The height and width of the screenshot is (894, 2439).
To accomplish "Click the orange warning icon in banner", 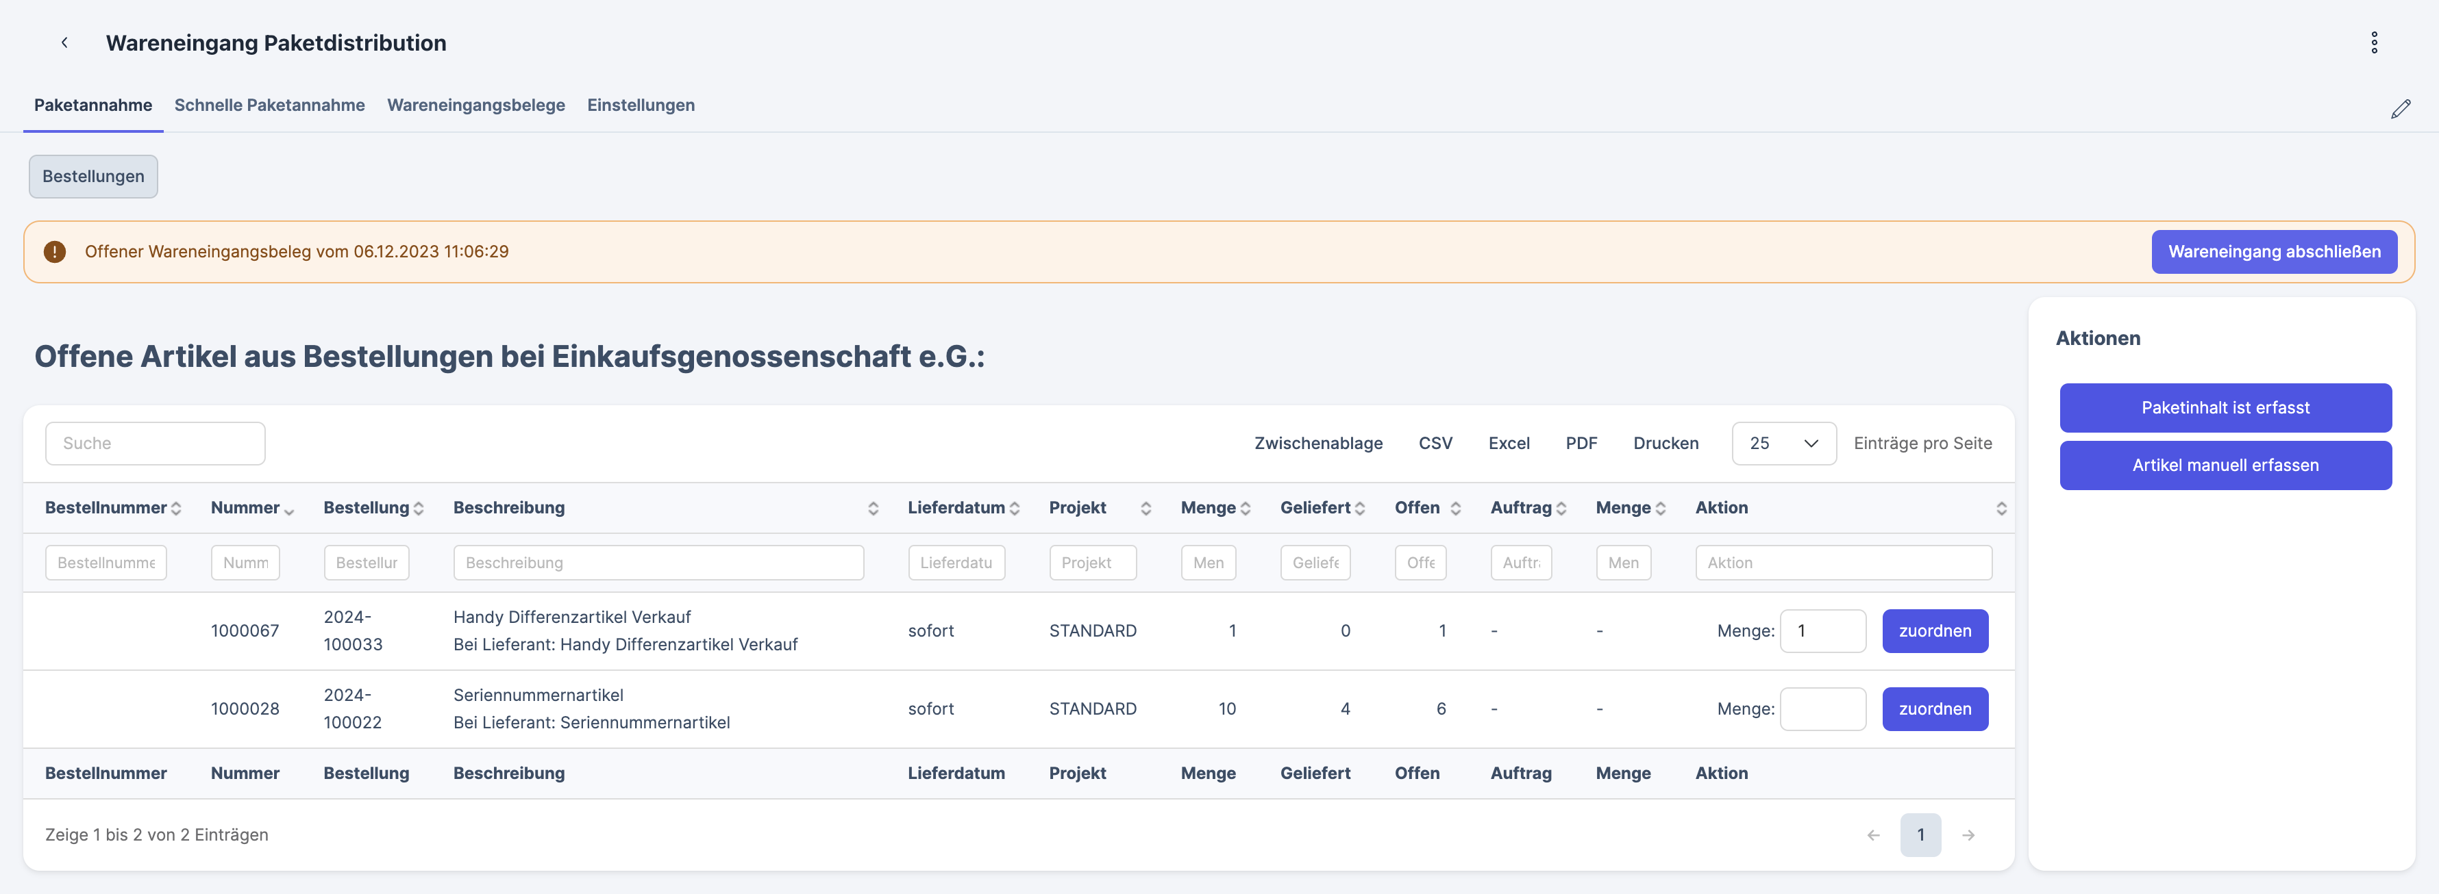I will tap(55, 252).
